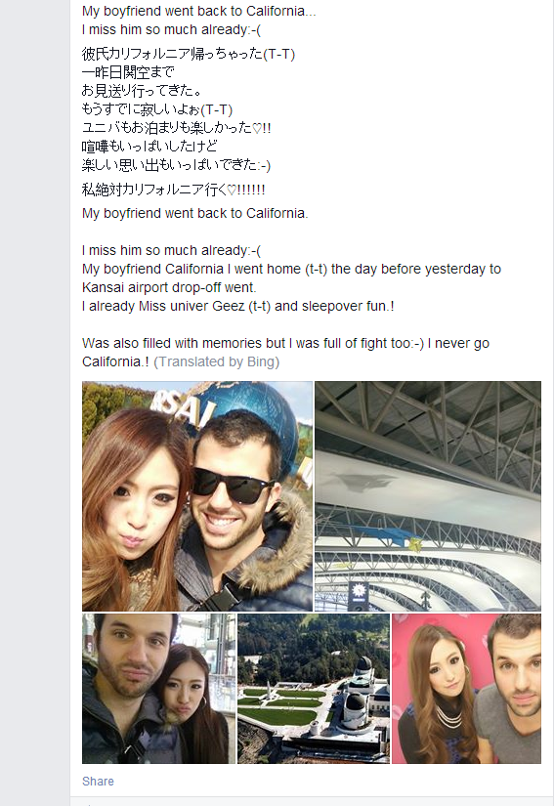This screenshot has height=806, width=554.
Task: Open the aerial observatory building photo
Action: (x=314, y=689)
